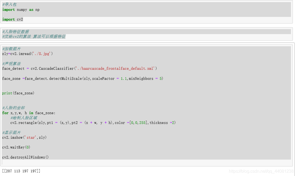
Task: Click the 'for x,y,w, h in face_zone:' line
Action: coord(29,113)
